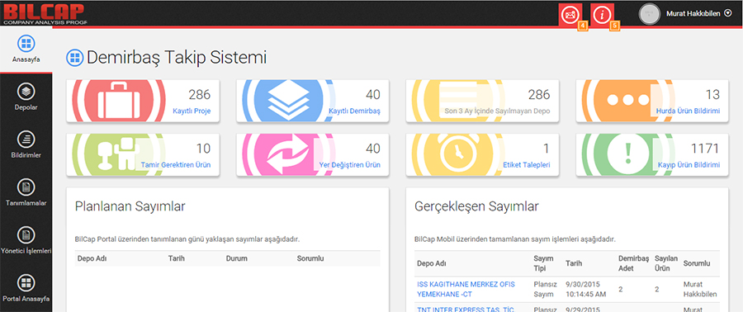Open the Kayıtlı Demirbaş link
This screenshot has height=312, width=743.
(x=354, y=111)
